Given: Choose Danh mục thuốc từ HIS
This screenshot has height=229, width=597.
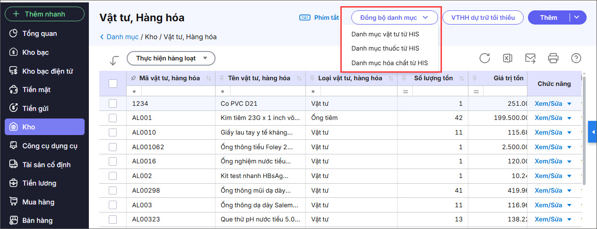Looking at the screenshot, I should (x=385, y=49).
